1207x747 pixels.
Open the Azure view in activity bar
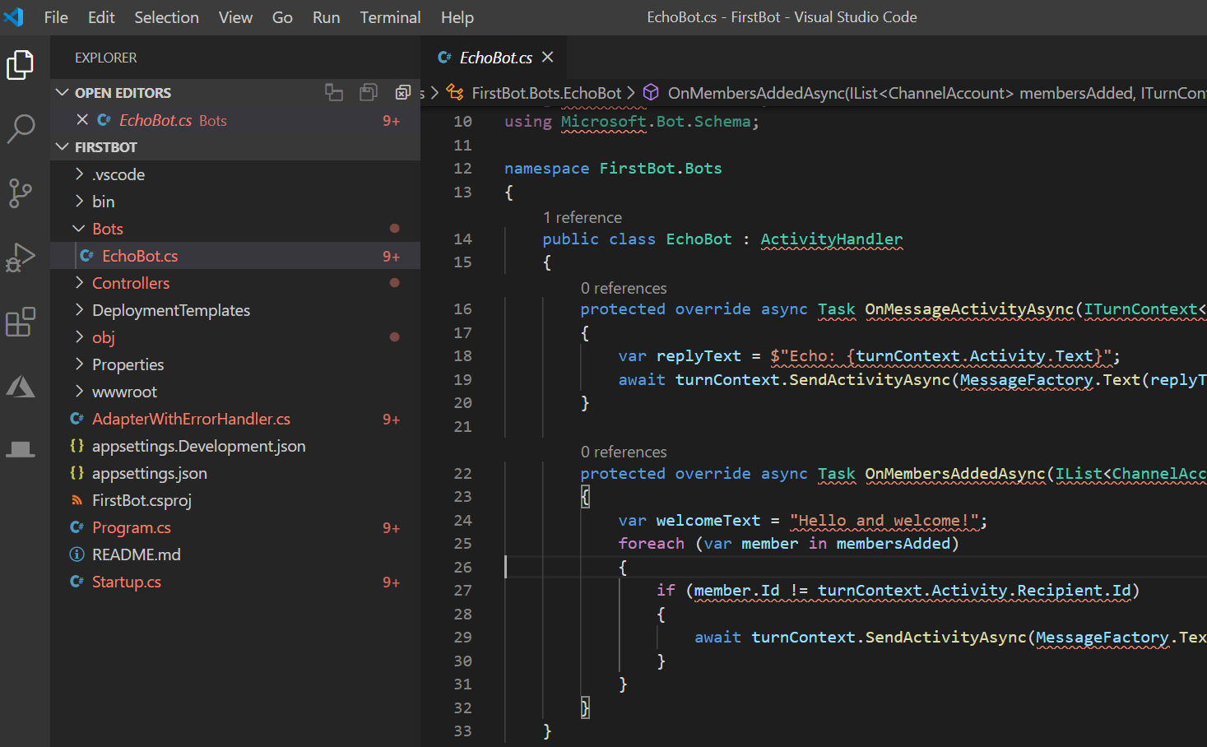pos(21,386)
